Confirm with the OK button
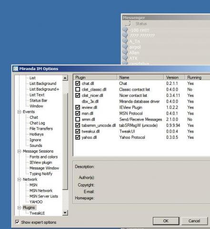Image resolution: width=210 pixels, height=229 pixels. click(166, 221)
